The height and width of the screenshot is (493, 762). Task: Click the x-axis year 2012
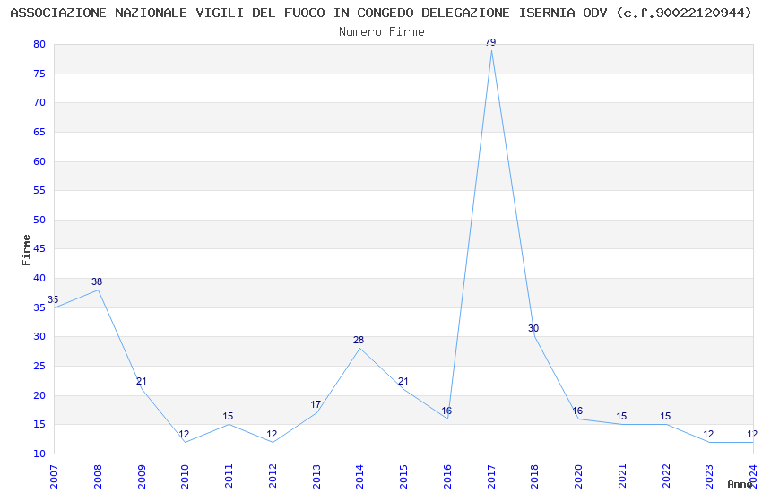(273, 476)
